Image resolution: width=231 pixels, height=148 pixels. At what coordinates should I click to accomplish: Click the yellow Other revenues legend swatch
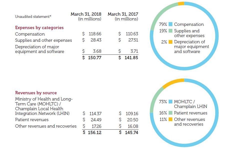171,119
